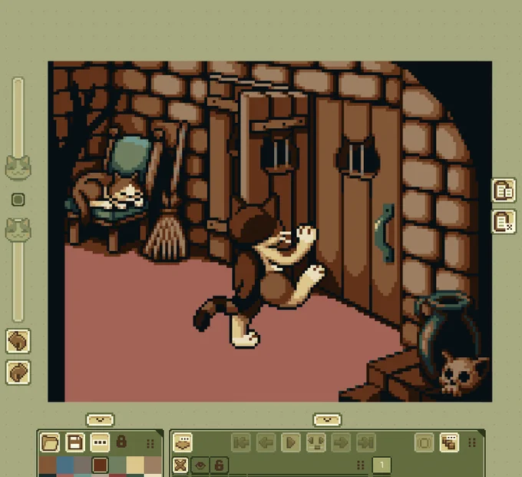
Task: Advance to the next frame
Action: click(x=341, y=442)
